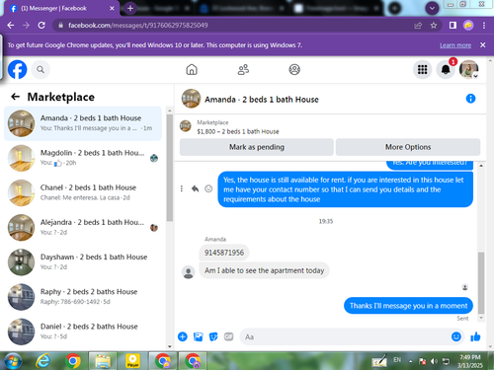The image size is (494, 370).
Task: Open File Explorer from taskbar
Action: coord(103,361)
